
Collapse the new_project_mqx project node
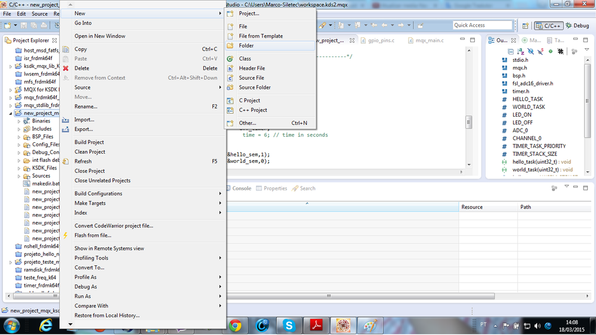11,113
